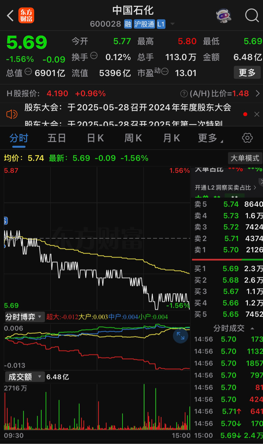The image size is (263, 444).
Task: Select 卖5 row at 5.74
Action: (x=228, y=204)
